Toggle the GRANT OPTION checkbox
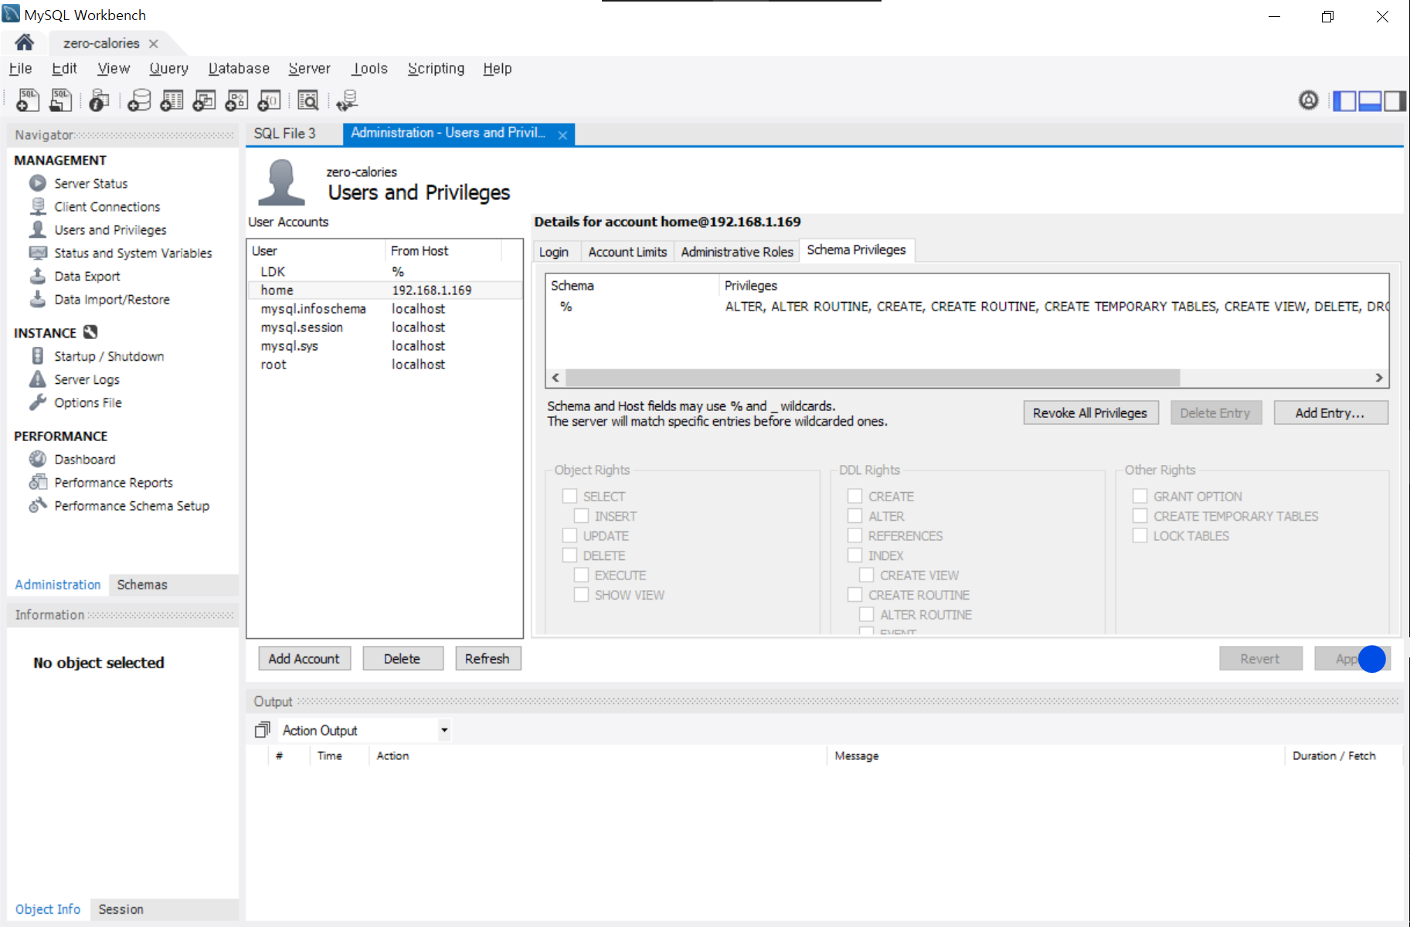Screen dimensions: 1410x927 (x=1140, y=496)
